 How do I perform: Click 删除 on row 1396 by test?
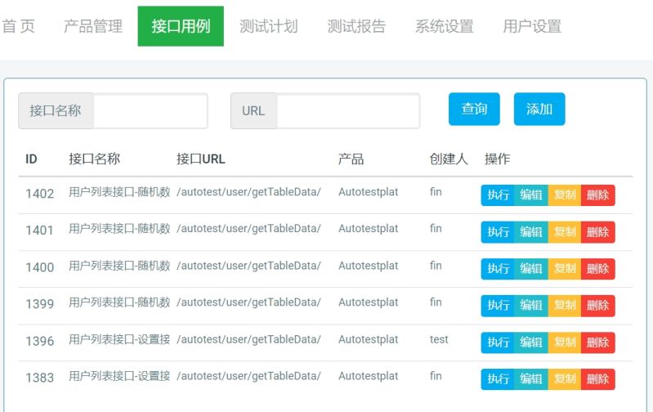[598, 343]
